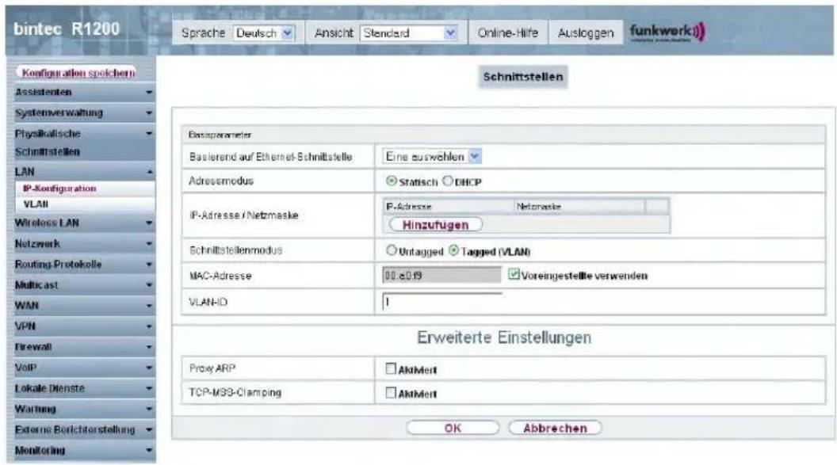Viewport: 837px width, 465px height.
Task: Choose the Untagged interface mode
Action: point(392,250)
